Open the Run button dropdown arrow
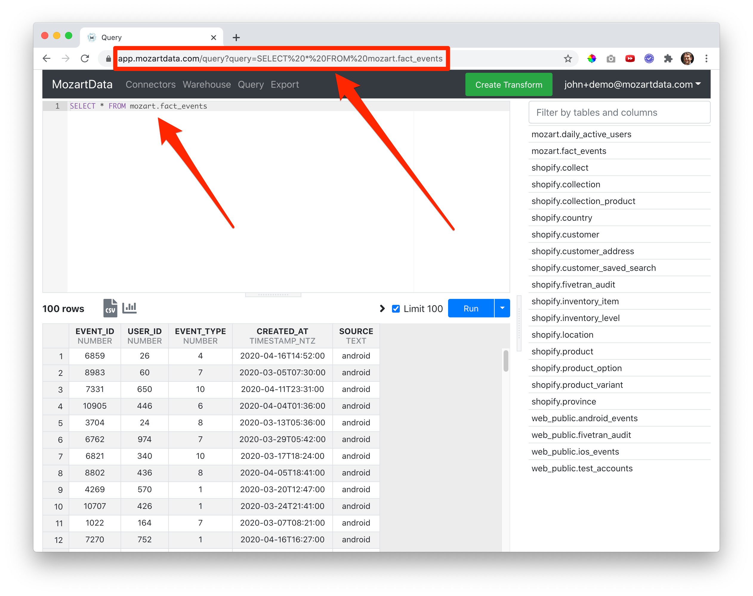 [x=502, y=308]
